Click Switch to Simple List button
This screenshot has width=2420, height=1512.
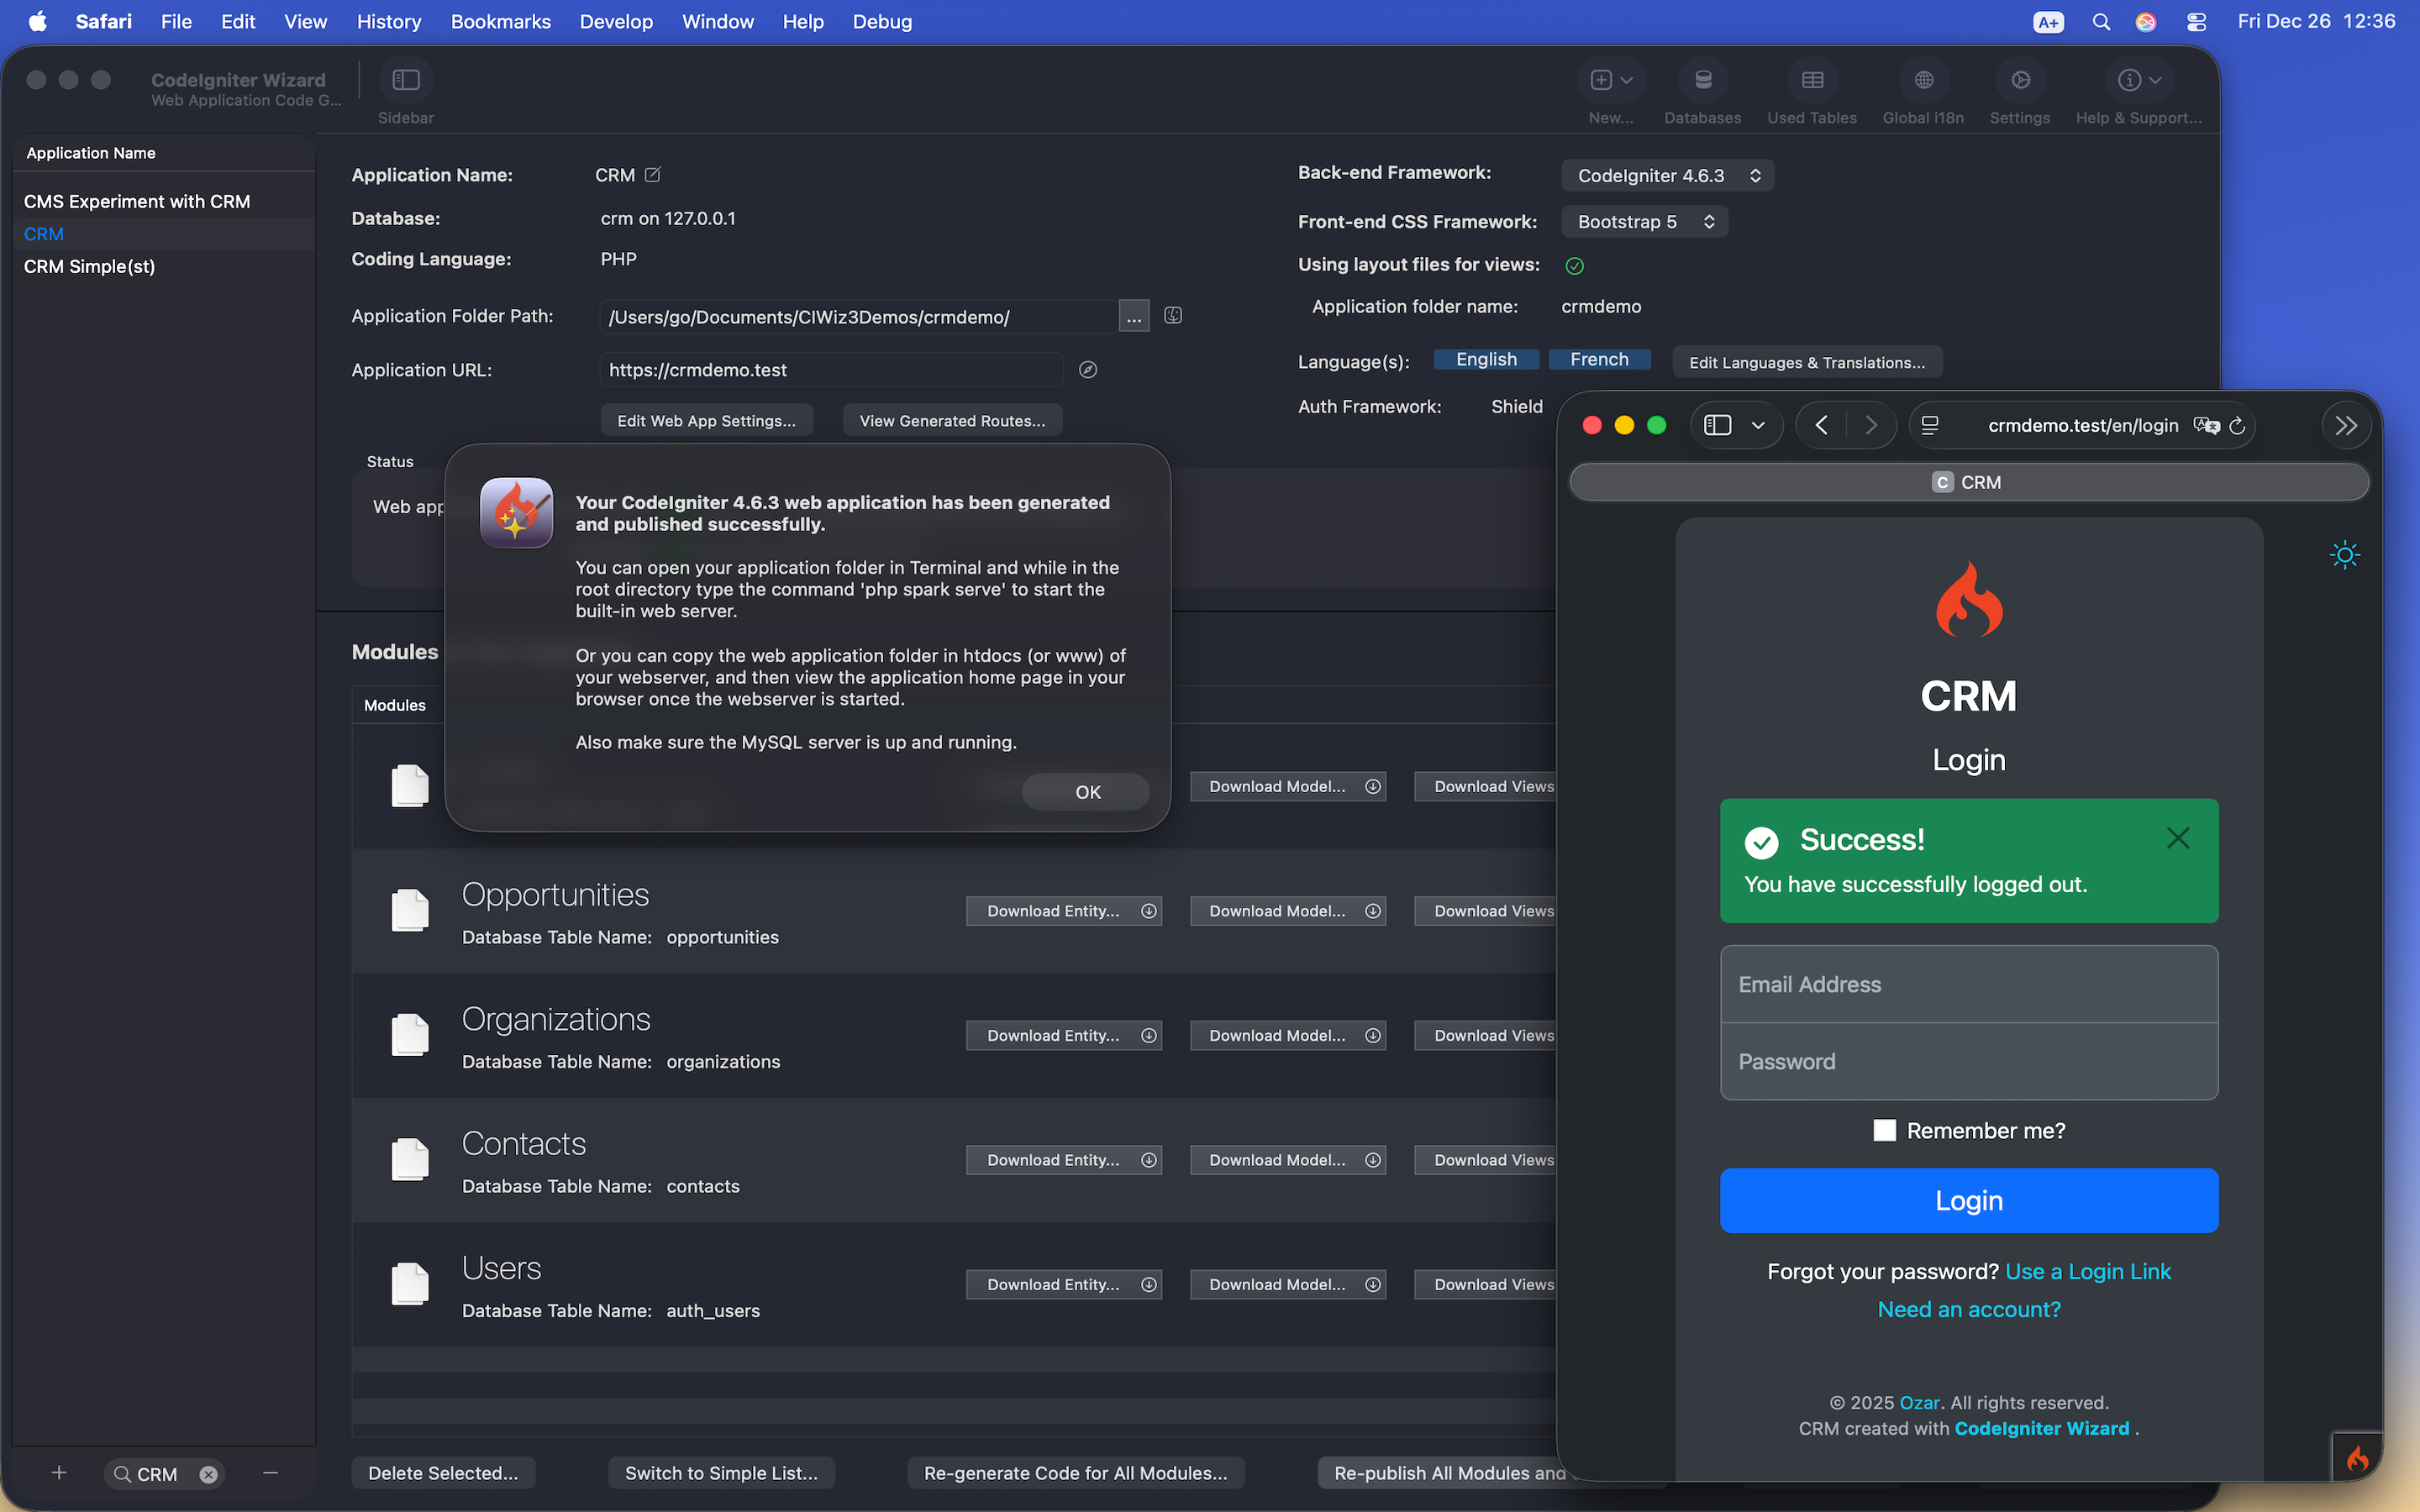point(721,1473)
